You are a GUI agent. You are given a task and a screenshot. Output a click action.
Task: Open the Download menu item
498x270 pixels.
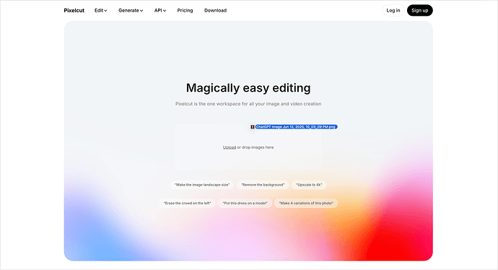[x=215, y=11]
